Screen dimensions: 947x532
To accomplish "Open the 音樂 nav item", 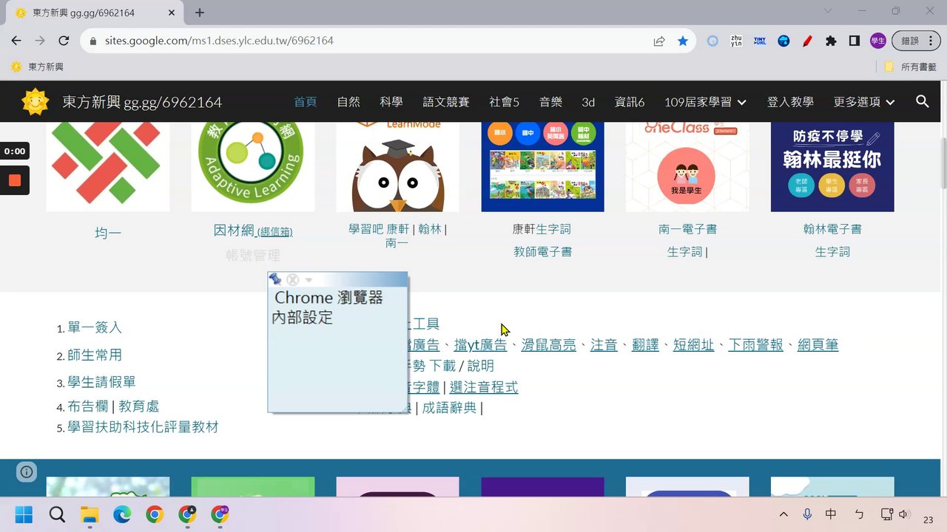I will click(550, 102).
